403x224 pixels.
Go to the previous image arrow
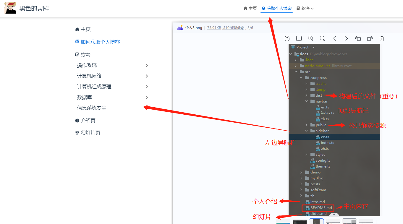(x=334, y=38)
